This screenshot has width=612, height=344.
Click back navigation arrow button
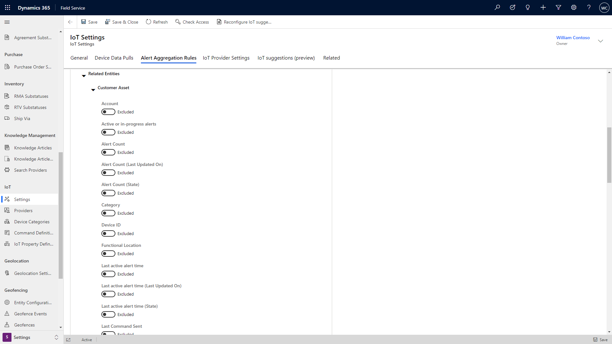click(71, 22)
